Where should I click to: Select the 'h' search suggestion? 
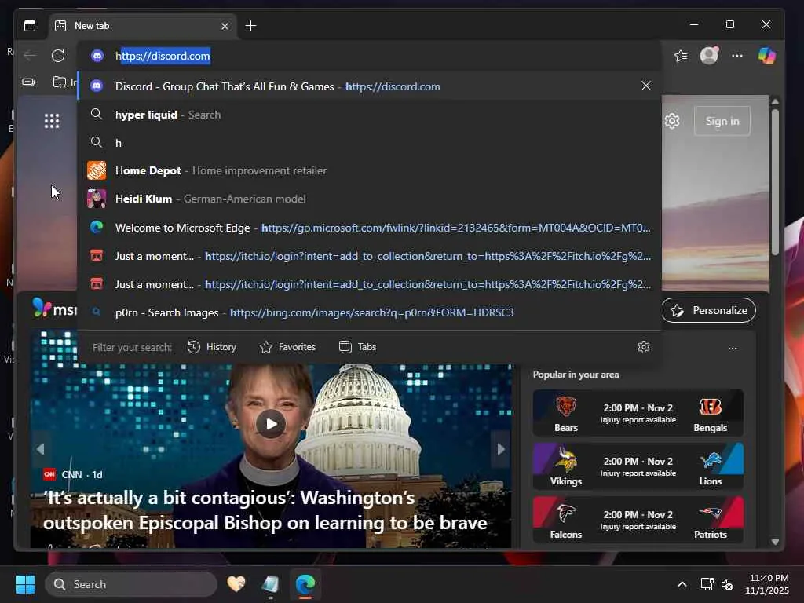tap(369, 143)
